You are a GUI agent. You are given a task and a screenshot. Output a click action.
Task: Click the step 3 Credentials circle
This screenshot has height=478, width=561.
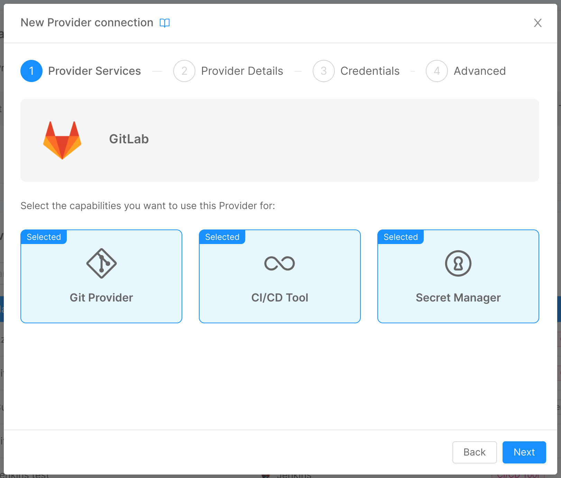pyautogui.click(x=323, y=71)
